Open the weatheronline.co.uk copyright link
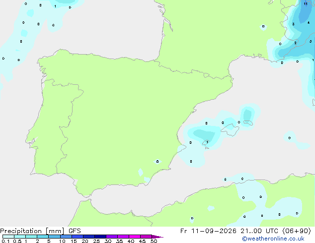This screenshot has height=243, width=315. (x=273, y=239)
